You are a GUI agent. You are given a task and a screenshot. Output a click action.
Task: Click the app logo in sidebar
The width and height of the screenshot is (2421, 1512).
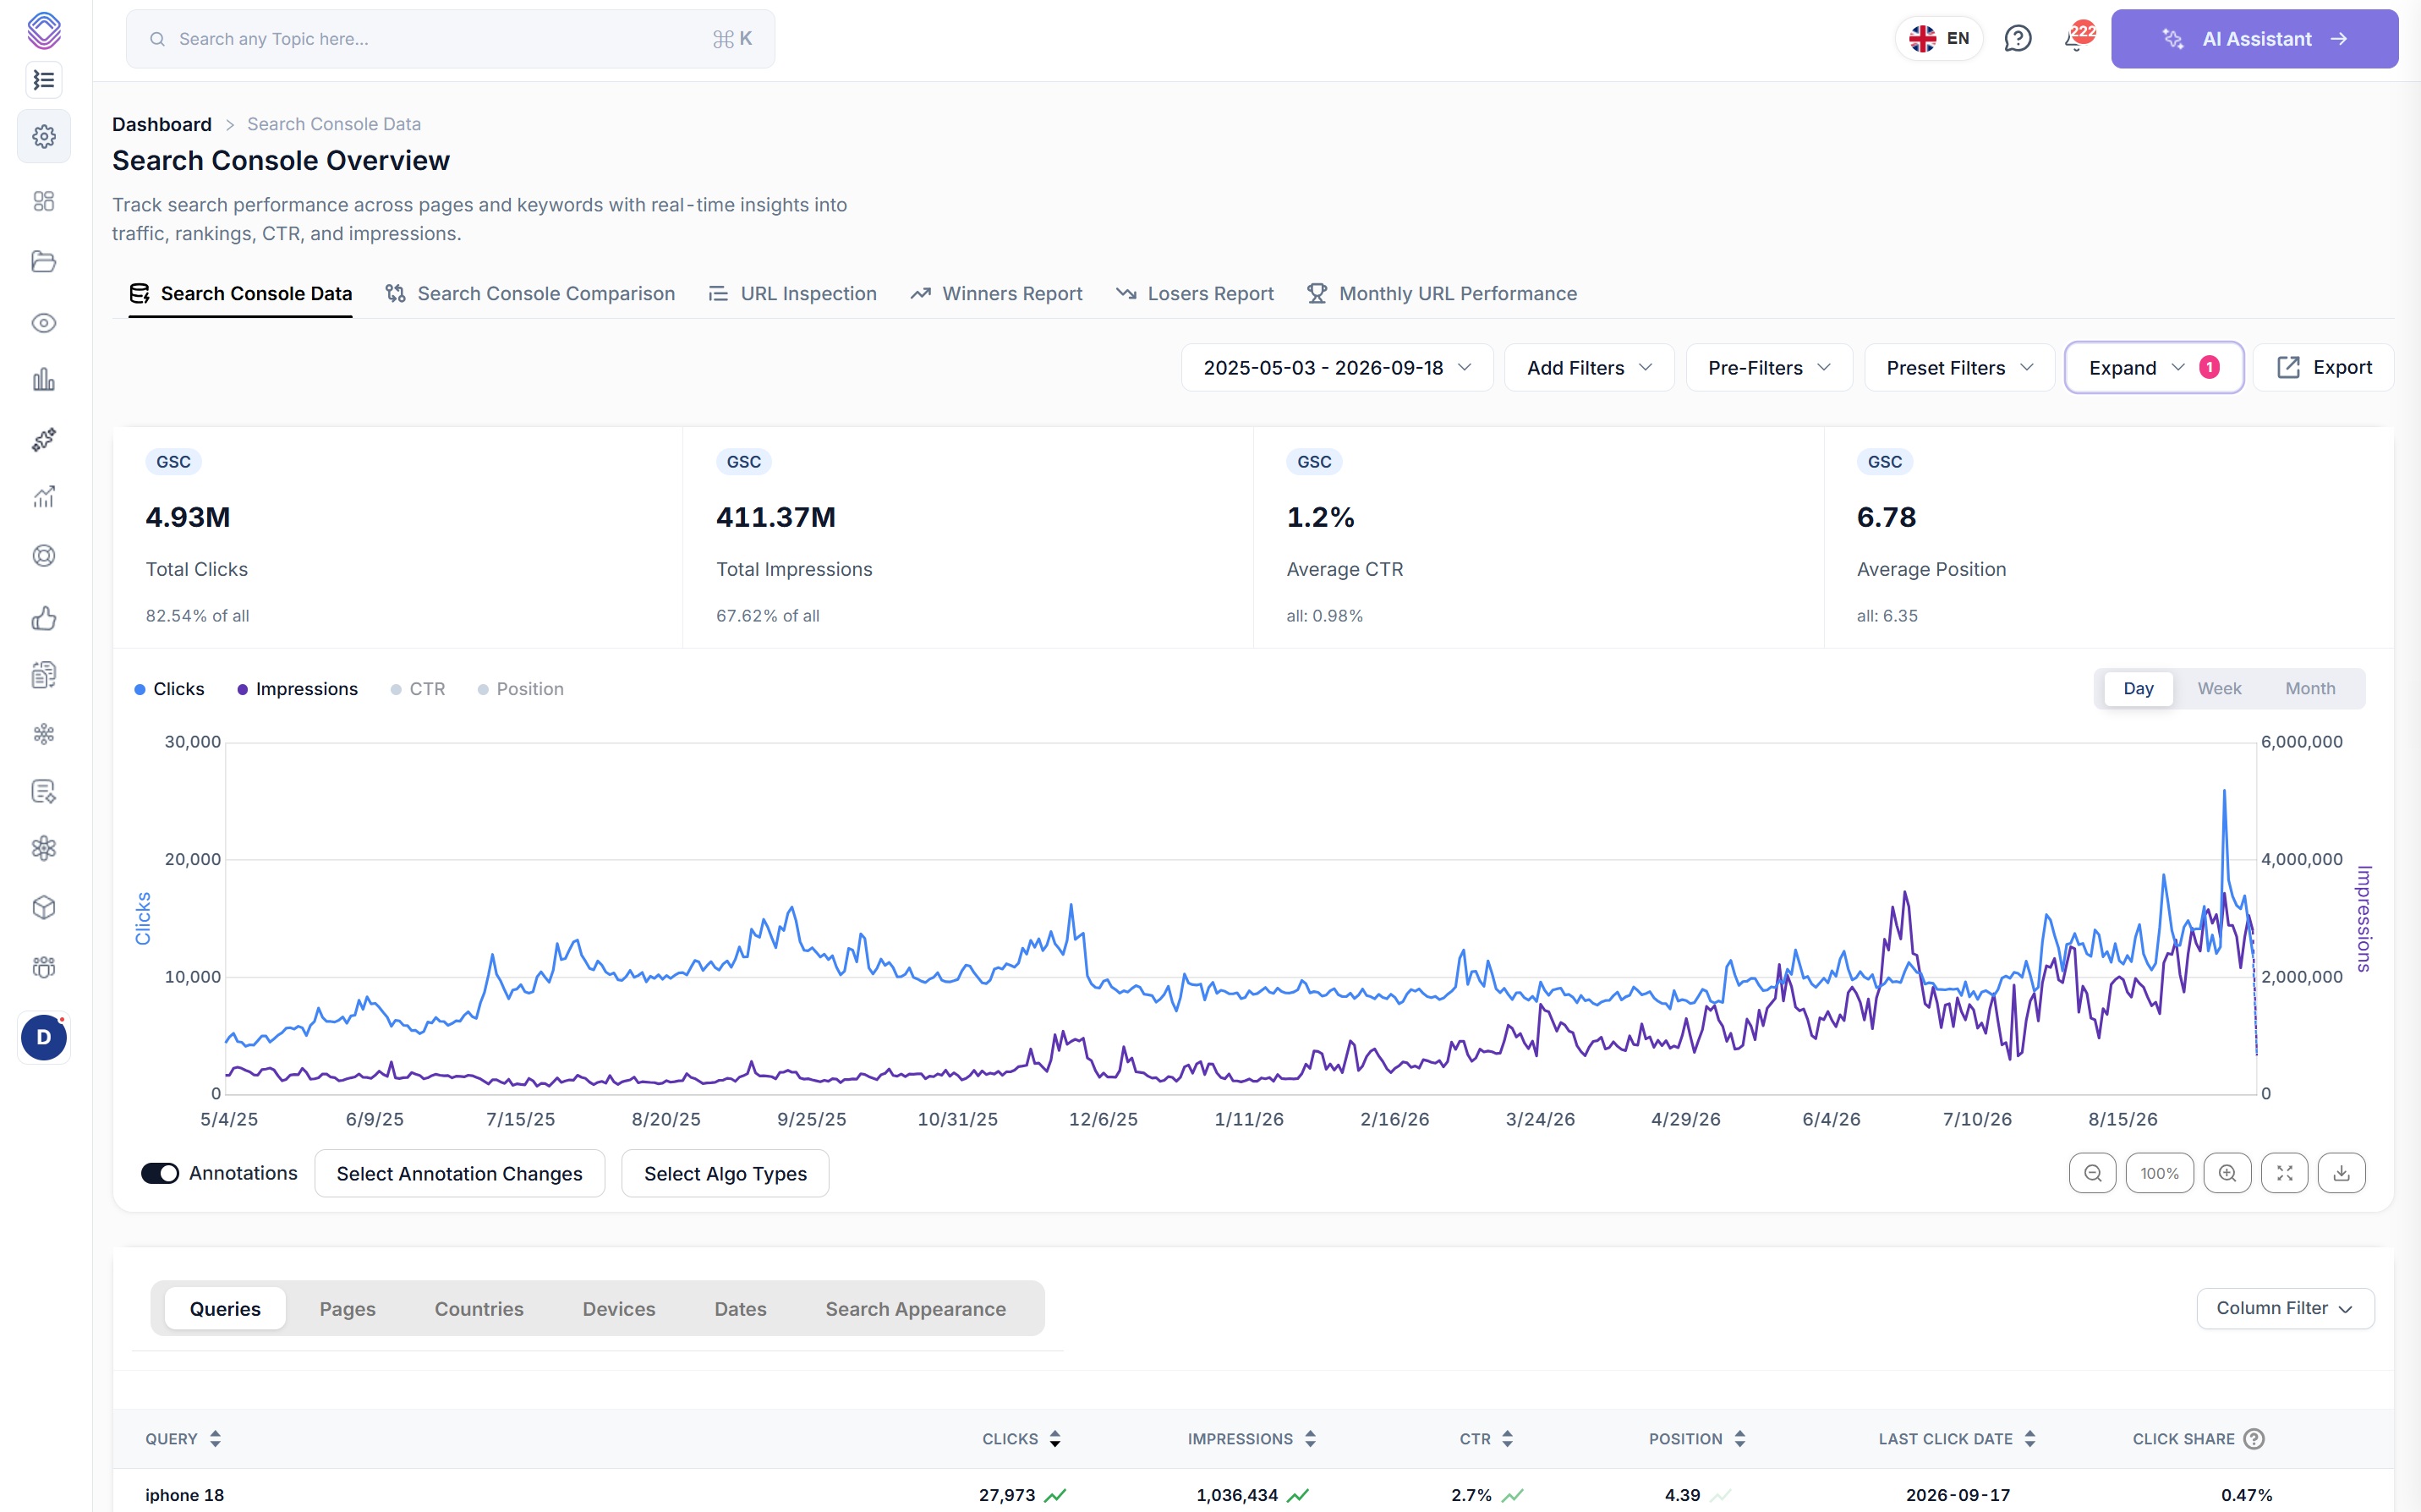pyautogui.click(x=44, y=30)
